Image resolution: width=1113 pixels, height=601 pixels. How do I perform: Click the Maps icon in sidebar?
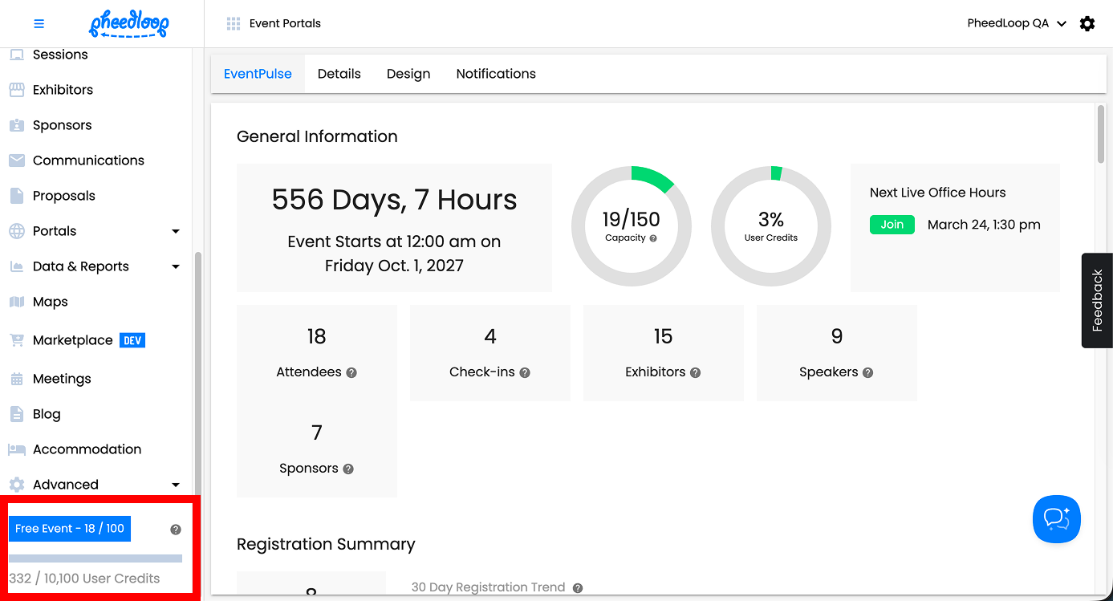(17, 302)
